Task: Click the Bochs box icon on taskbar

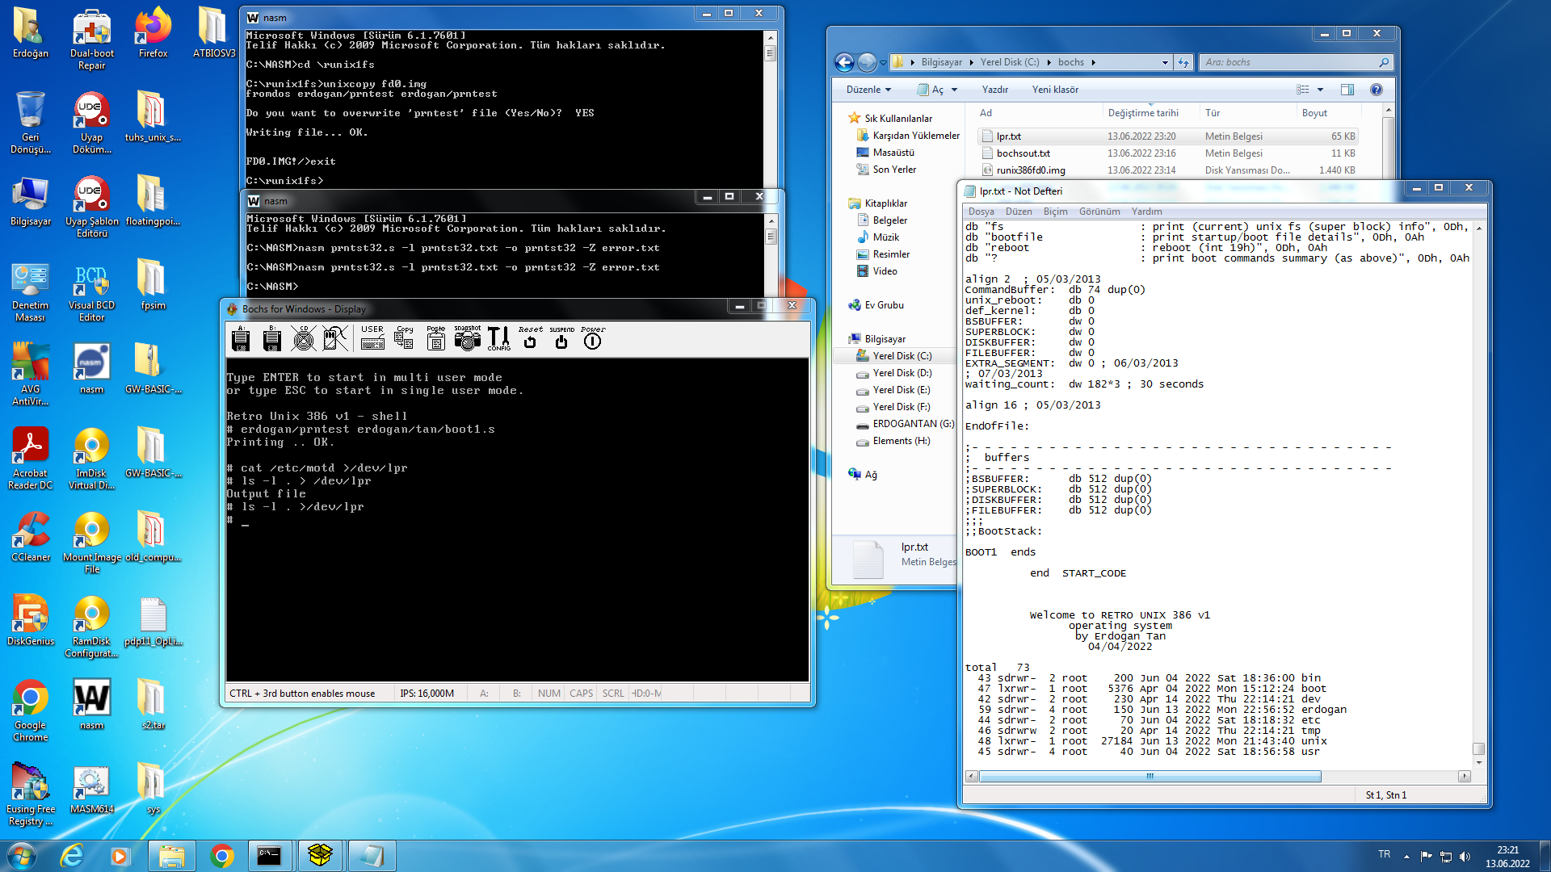Action: click(321, 856)
